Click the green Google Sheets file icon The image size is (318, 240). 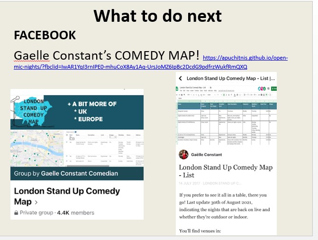(x=177, y=89)
